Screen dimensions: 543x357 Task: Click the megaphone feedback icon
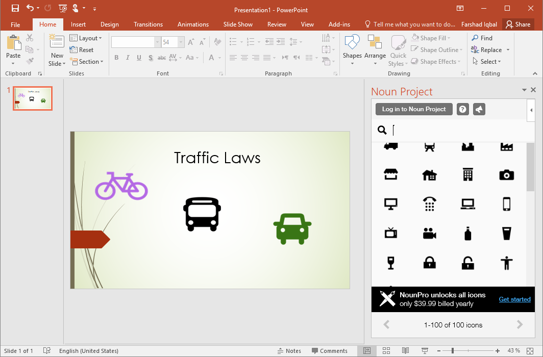click(x=479, y=109)
